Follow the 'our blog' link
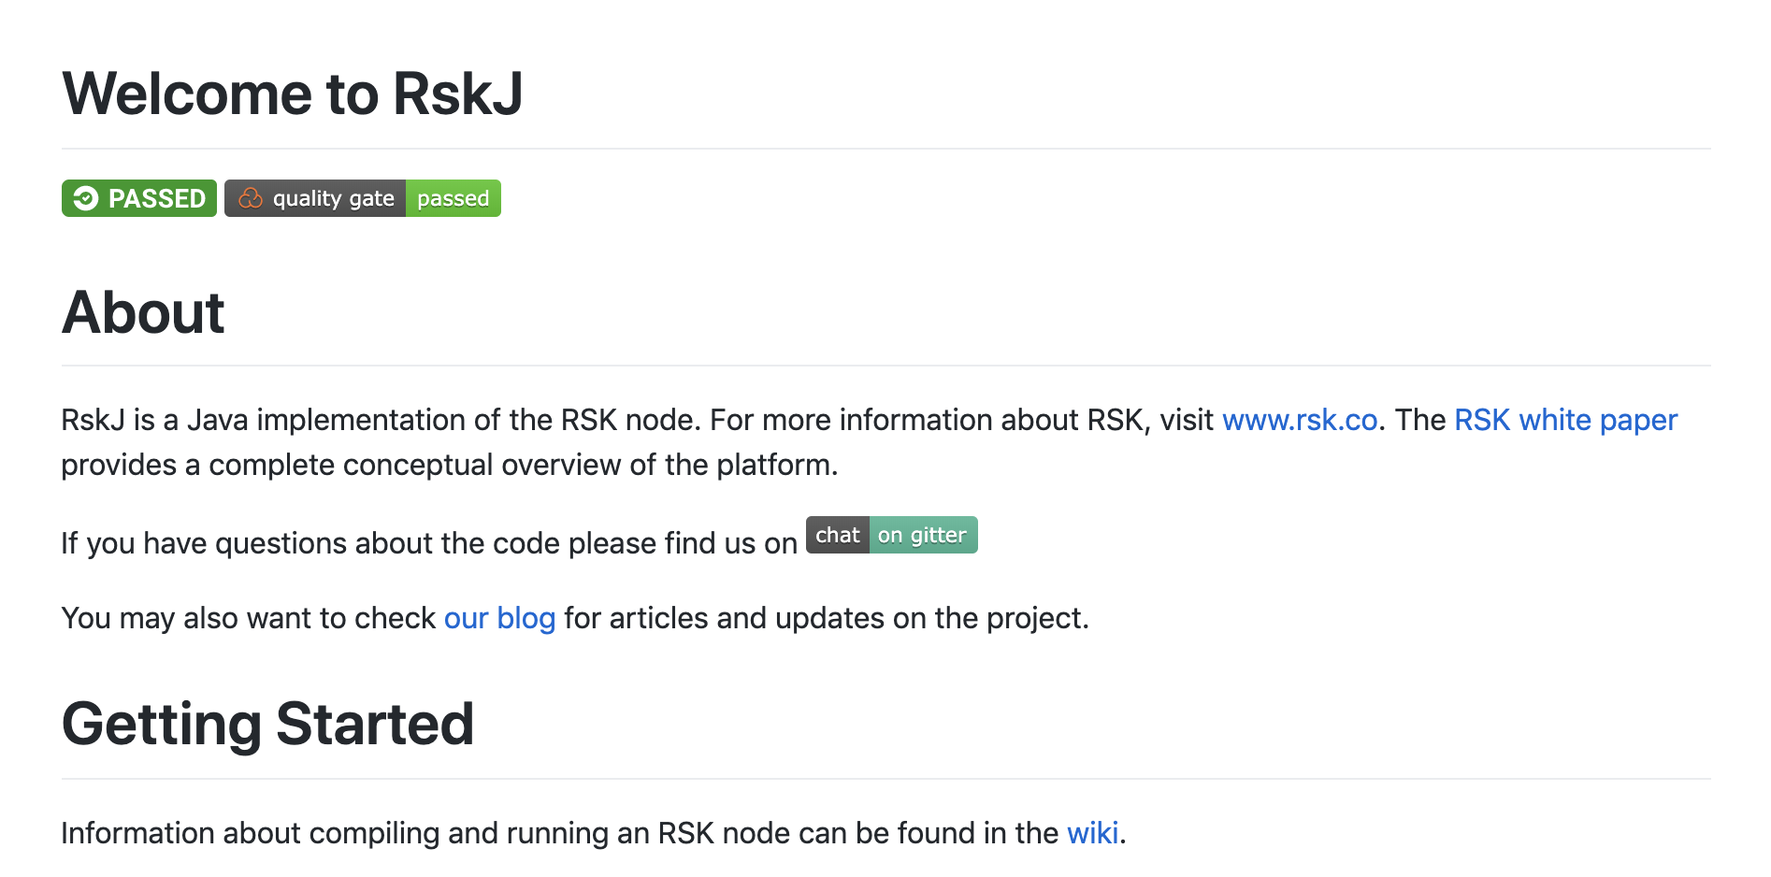Screen dimensions: 1771x877 click(499, 618)
